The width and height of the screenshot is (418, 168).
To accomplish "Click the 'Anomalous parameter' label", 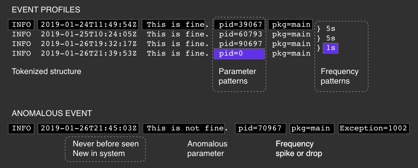I will [x=207, y=148].
